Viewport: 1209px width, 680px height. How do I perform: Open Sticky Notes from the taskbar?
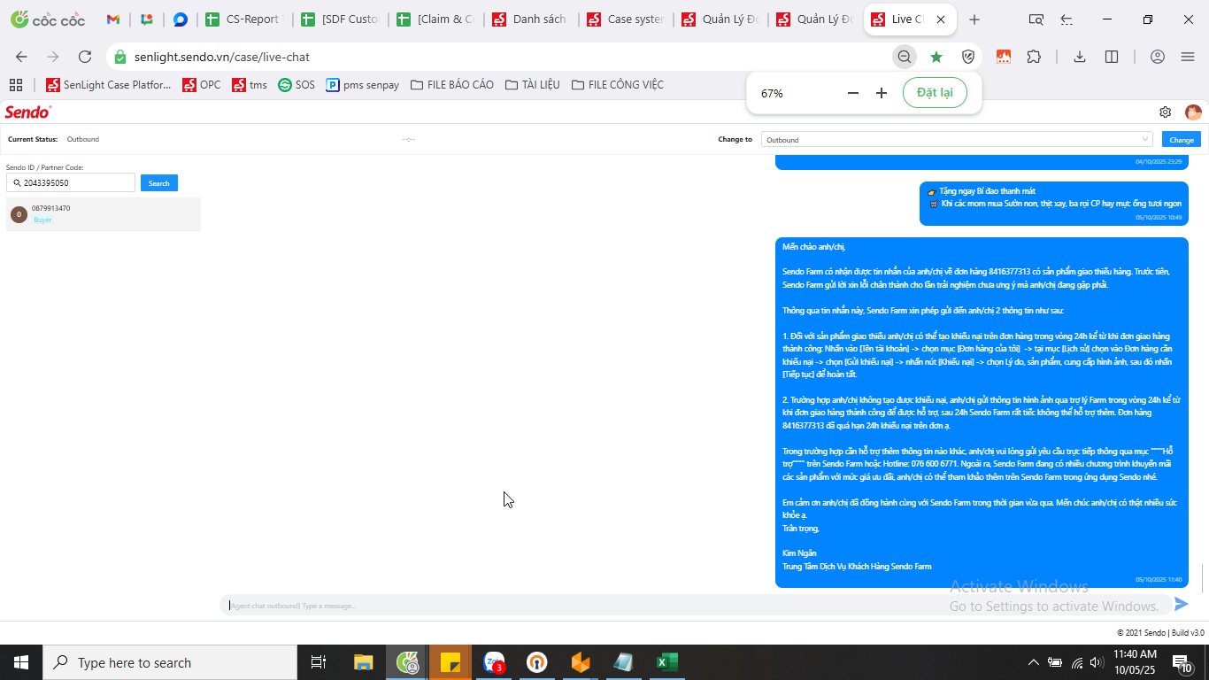pyautogui.click(x=450, y=662)
